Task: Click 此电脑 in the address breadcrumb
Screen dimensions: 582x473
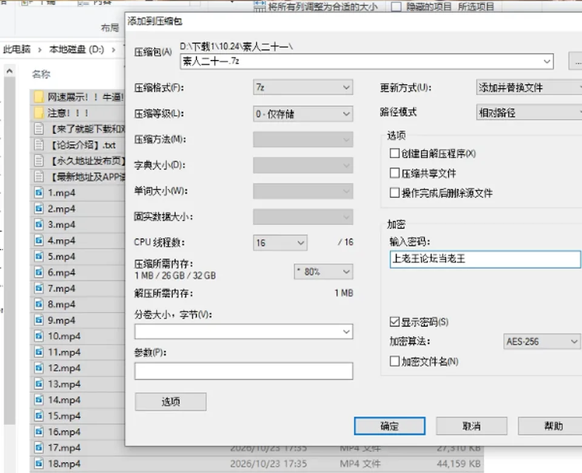Action: [x=17, y=49]
